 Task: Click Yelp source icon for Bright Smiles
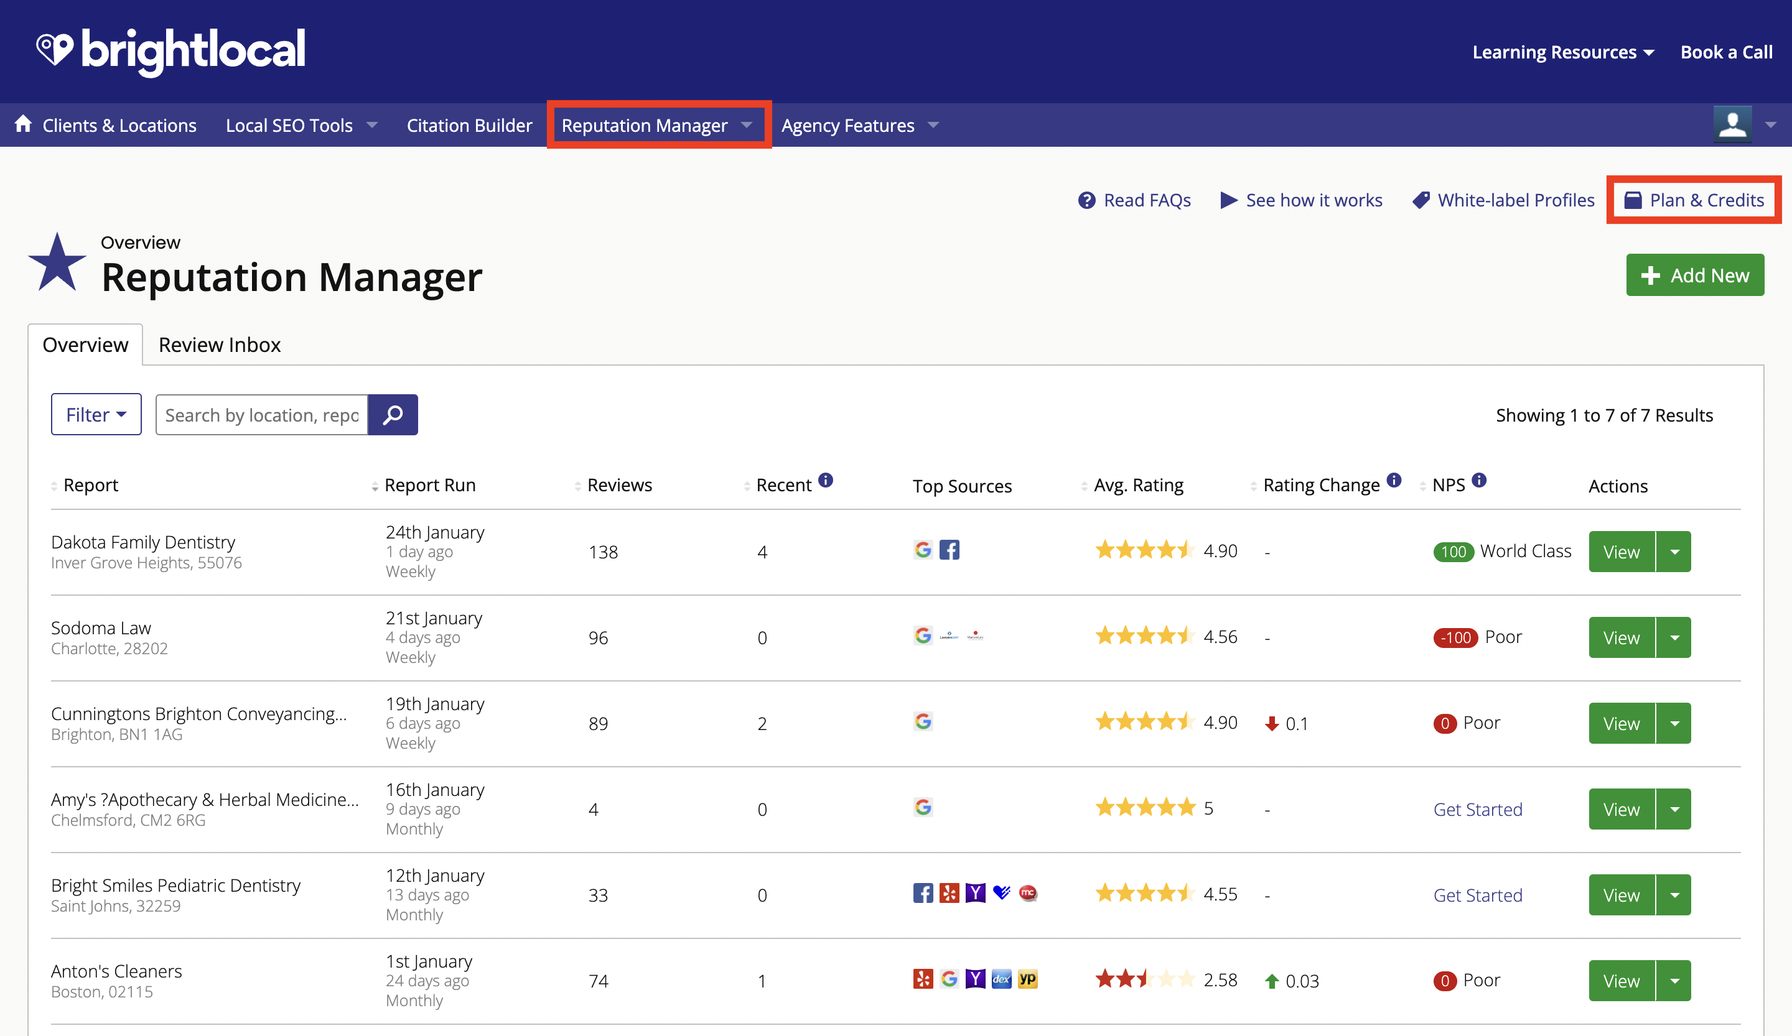coord(950,893)
